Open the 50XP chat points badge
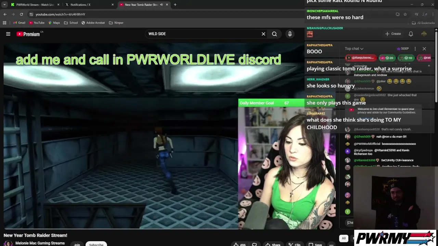This screenshot has width=438, height=246. (403, 49)
